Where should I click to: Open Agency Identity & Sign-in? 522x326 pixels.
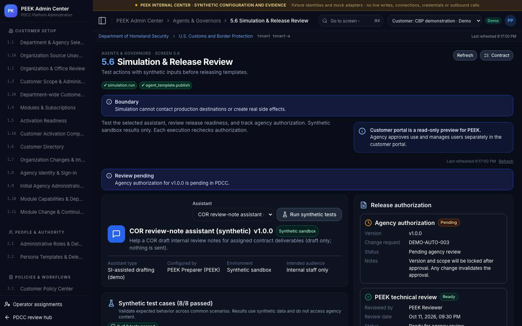(x=46, y=173)
